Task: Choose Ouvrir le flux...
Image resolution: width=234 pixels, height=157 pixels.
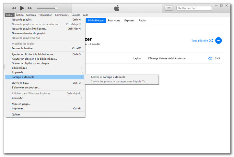Action: pos(45,83)
